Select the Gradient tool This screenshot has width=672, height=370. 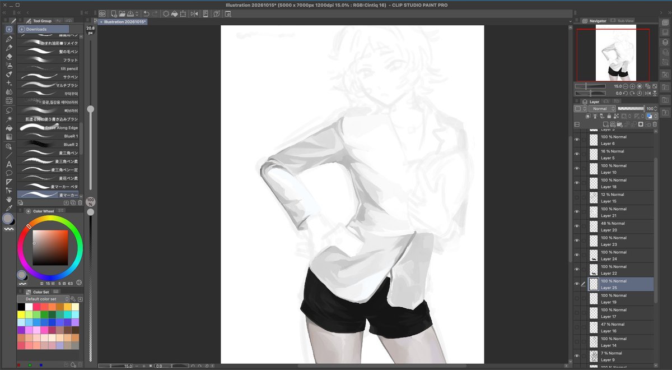click(9, 137)
